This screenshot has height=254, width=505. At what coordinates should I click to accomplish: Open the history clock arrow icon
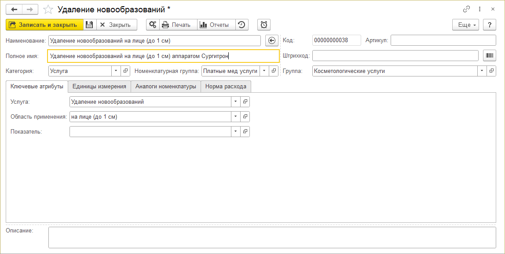coord(242,25)
